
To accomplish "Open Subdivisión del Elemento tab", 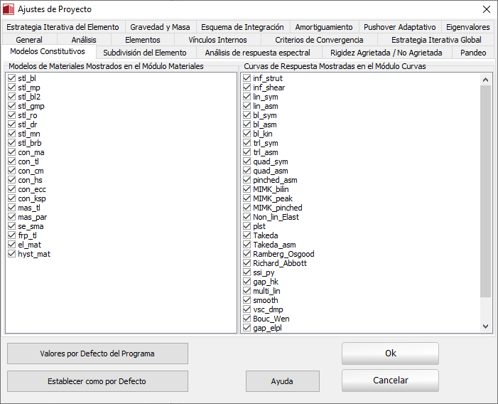I will pyautogui.click(x=145, y=53).
